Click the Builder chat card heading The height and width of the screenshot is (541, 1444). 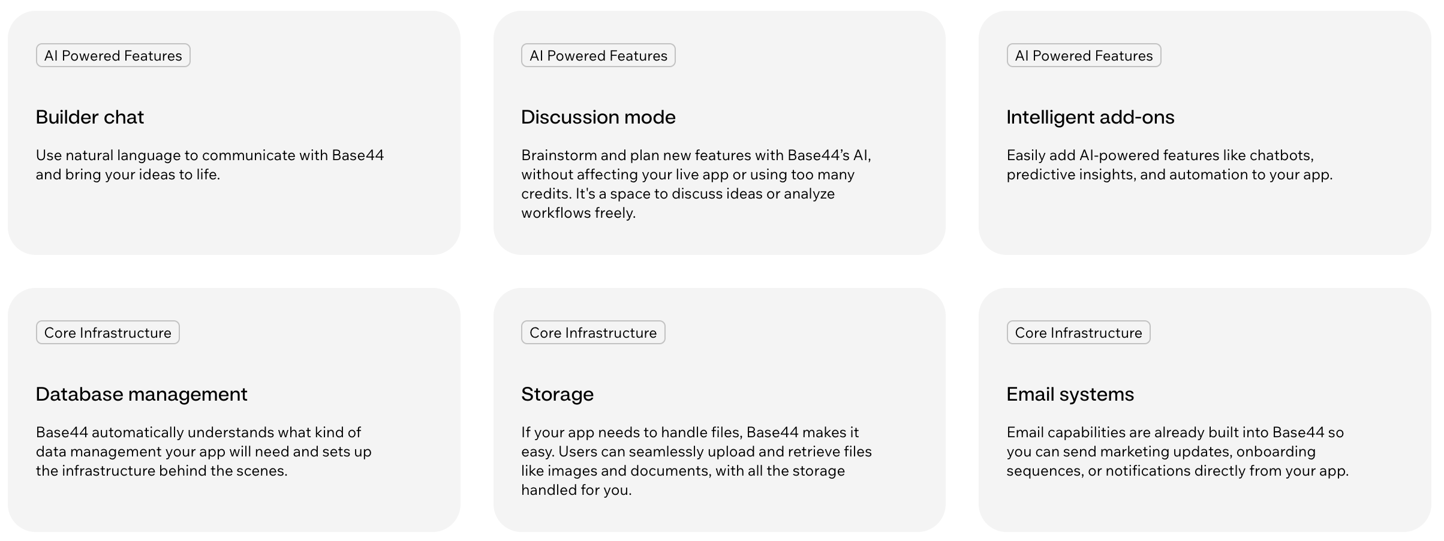click(x=90, y=117)
